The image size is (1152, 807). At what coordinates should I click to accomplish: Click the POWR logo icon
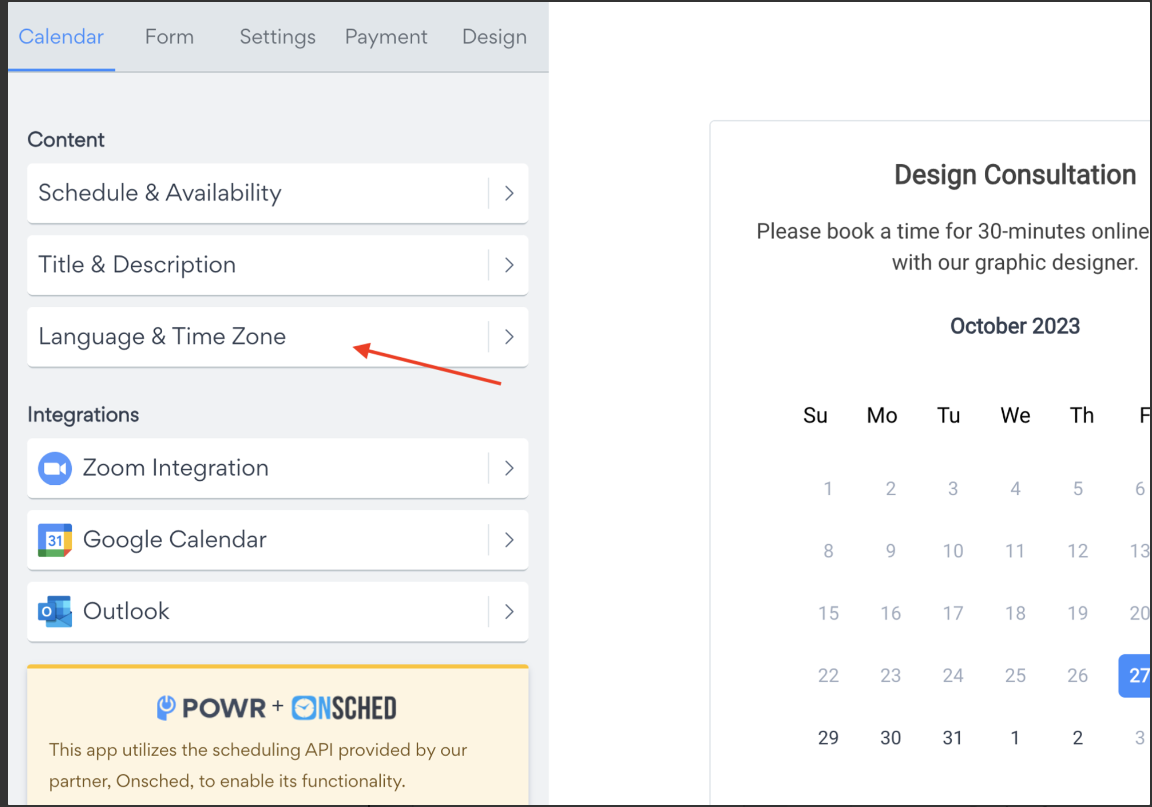tap(166, 707)
